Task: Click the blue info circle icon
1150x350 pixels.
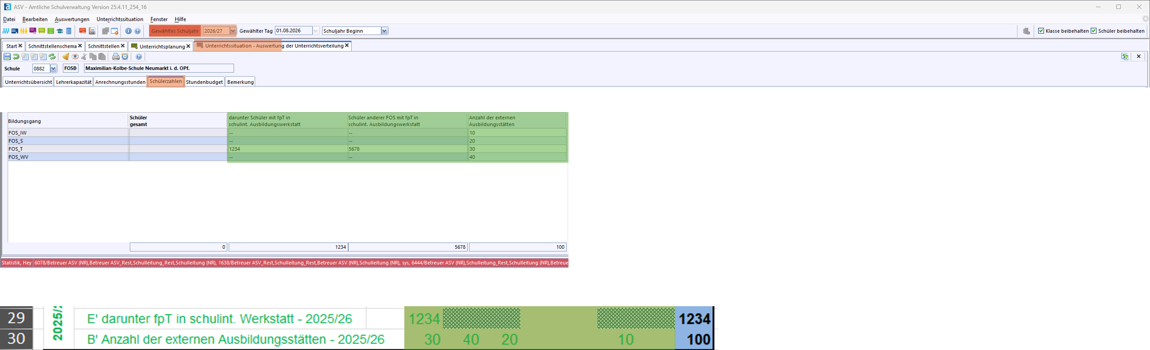Action: (129, 31)
